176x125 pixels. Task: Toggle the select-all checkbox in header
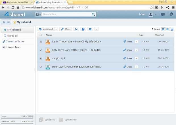[41, 35]
